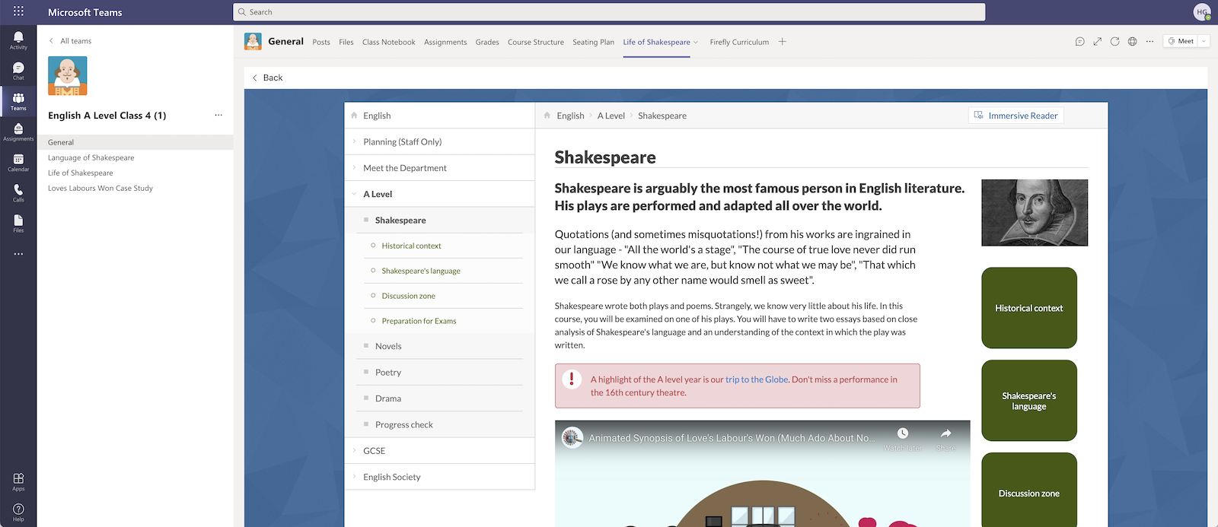Start a meeting with Meet button
The height and width of the screenshot is (527, 1218).
[x=1181, y=41]
